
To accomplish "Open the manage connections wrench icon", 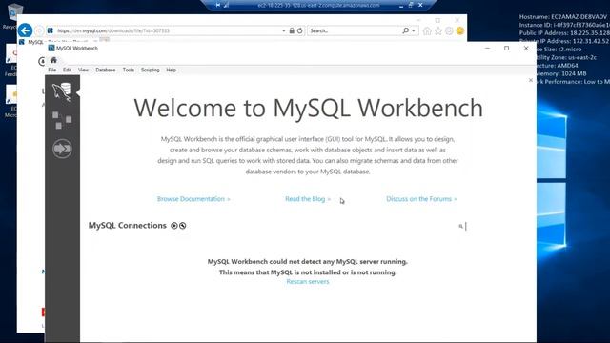I will [x=182, y=226].
